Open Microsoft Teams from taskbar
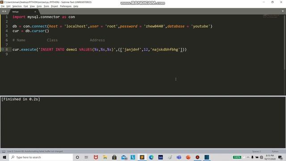The height and width of the screenshot is (161, 286). click(x=179, y=157)
